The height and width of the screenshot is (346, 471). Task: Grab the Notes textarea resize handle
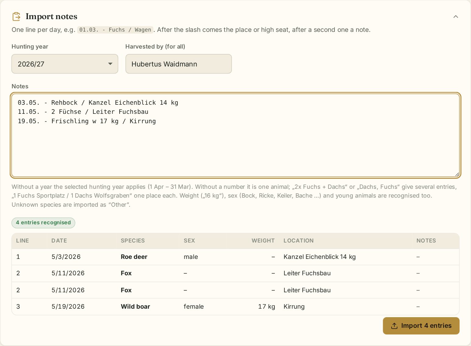click(457, 175)
